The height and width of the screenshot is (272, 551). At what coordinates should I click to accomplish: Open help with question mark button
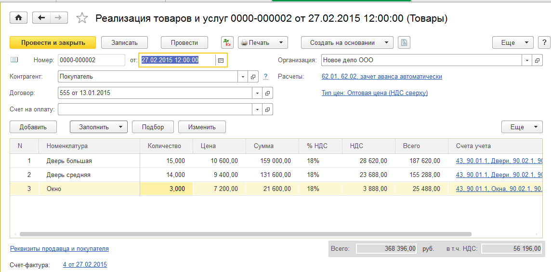click(x=544, y=42)
